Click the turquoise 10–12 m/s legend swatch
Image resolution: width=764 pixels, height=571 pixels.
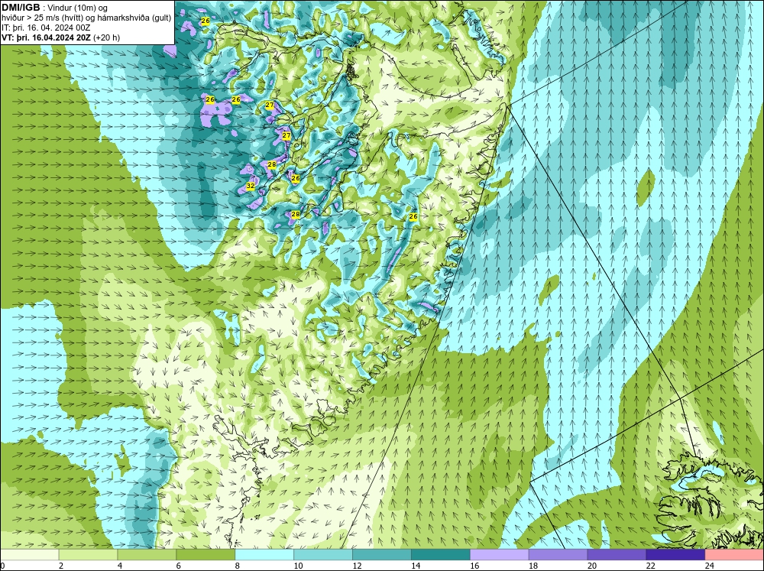(x=323, y=555)
